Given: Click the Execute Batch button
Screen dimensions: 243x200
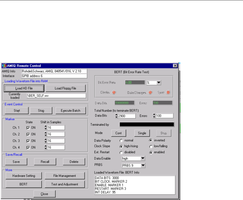Looking at the screenshot, I should tap(70, 110).
